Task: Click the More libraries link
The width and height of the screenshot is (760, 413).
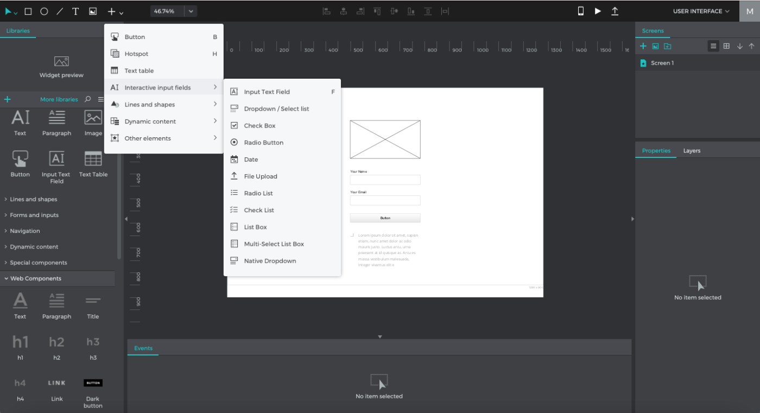Action: (x=59, y=99)
